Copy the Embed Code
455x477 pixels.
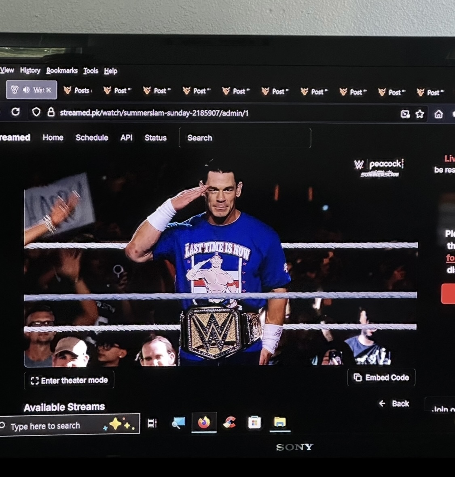coord(381,378)
